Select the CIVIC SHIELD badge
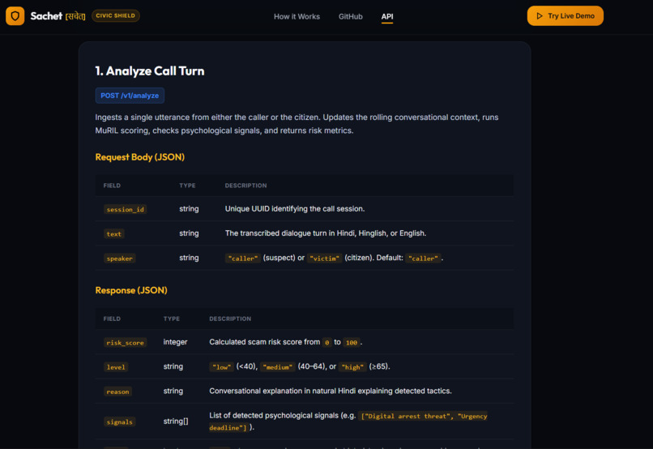The height and width of the screenshot is (449, 653). click(x=115, y=15)
